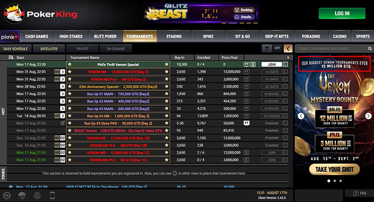The width and height of the screenshot is (374, 202).
Task: Open Blitz Beast Details
Action: pos(244,17)
